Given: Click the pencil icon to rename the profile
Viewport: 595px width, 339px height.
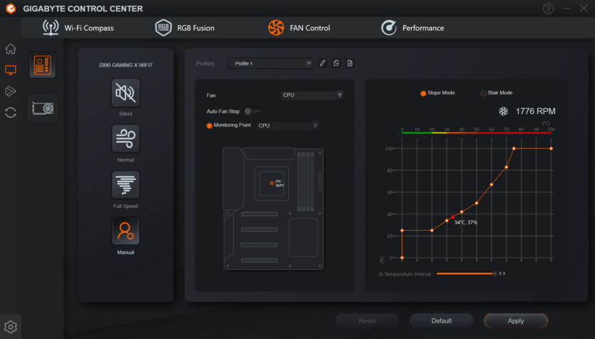Looking at the screenshot, I should tap(323, 63).
